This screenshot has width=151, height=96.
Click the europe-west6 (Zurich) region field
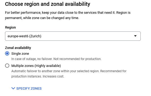[x=73, y=36]
